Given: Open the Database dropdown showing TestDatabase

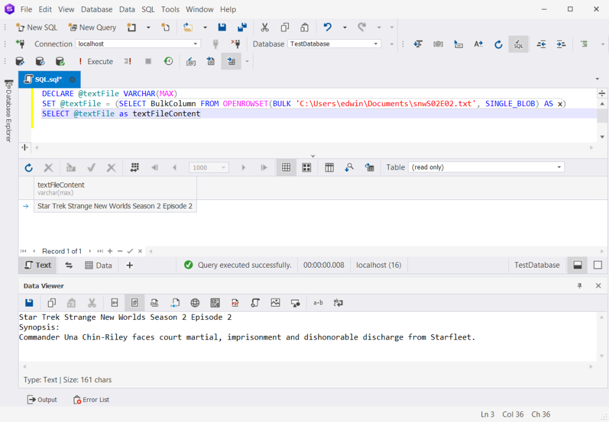Looking at the screenshot, I should click(334, 44).
